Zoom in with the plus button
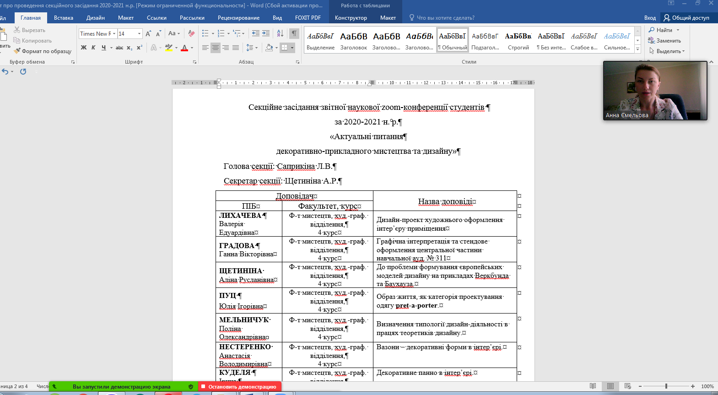Viewport: 718px width, 395px height. click(693, 386)
